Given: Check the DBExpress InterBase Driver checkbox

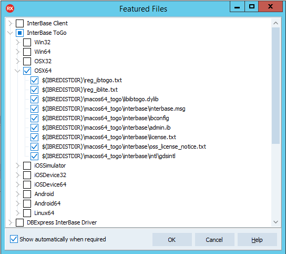Looking at the screenshot, I should pos(19,222).
